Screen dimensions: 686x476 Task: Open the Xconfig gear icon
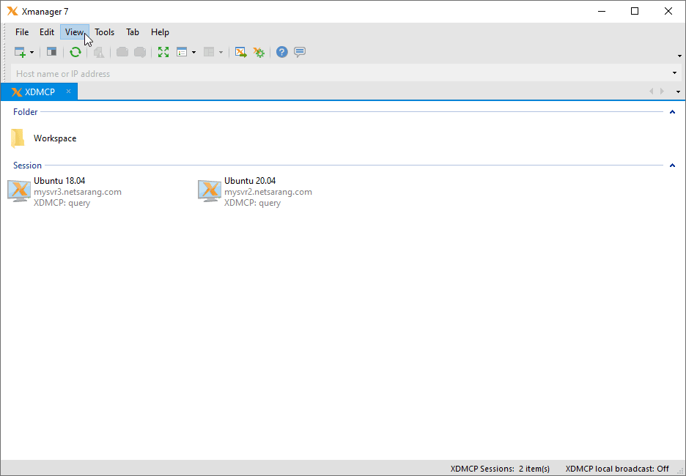pyautogui.click(x=259, y=53)
